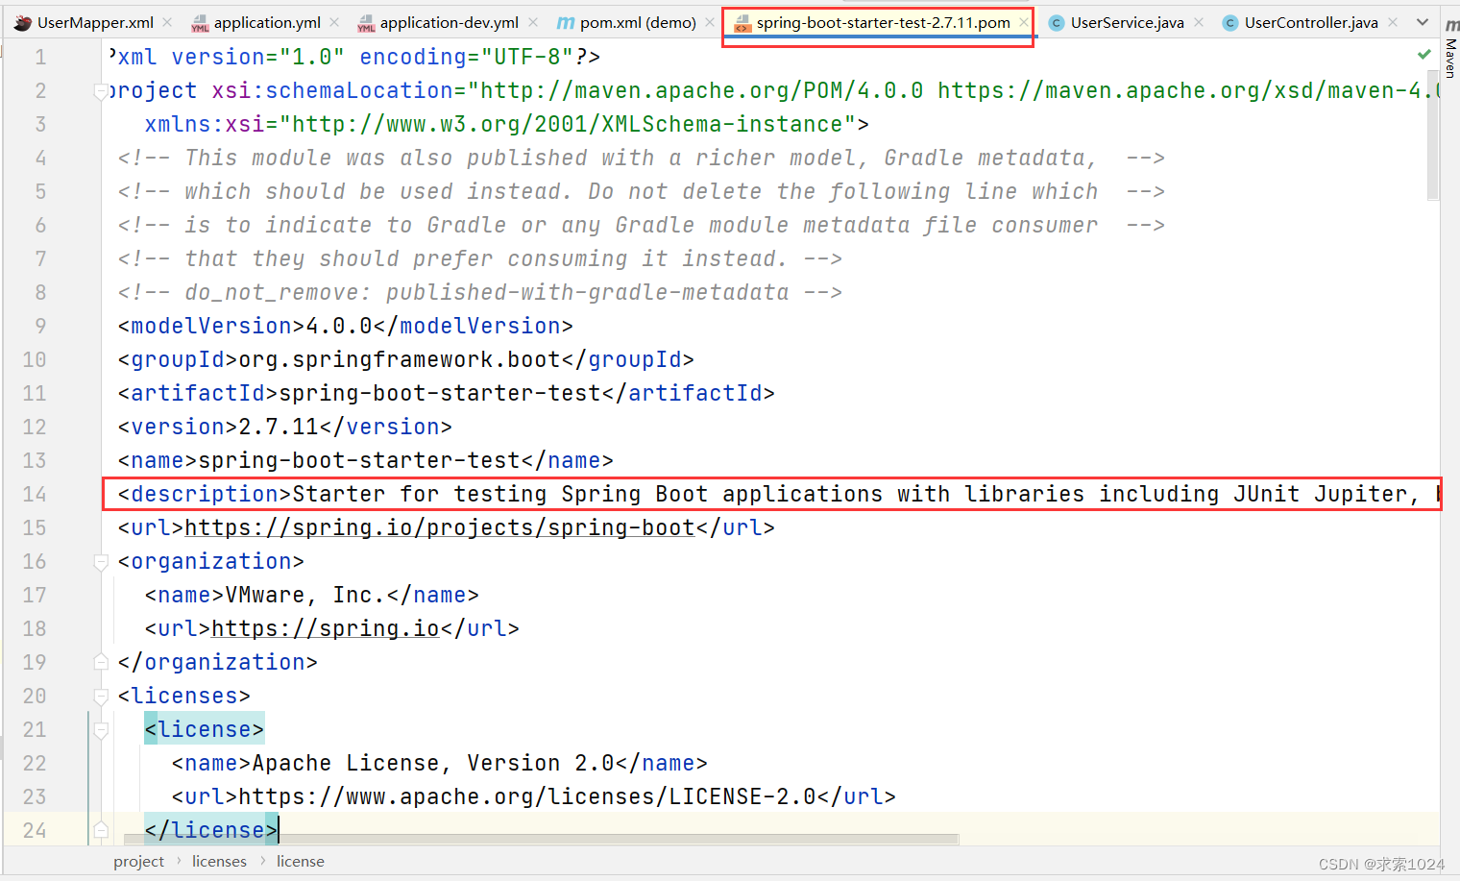Collapse the licenses element fold marker
Viewport: 1460px width, 881px height.
[x=101, y=697]
